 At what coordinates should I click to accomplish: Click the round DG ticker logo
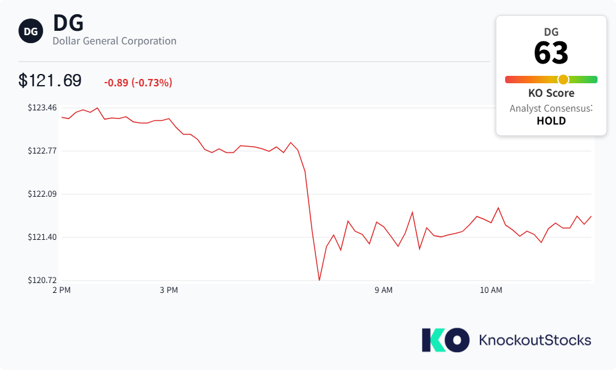pyautogui.click(x=31, y=31)
